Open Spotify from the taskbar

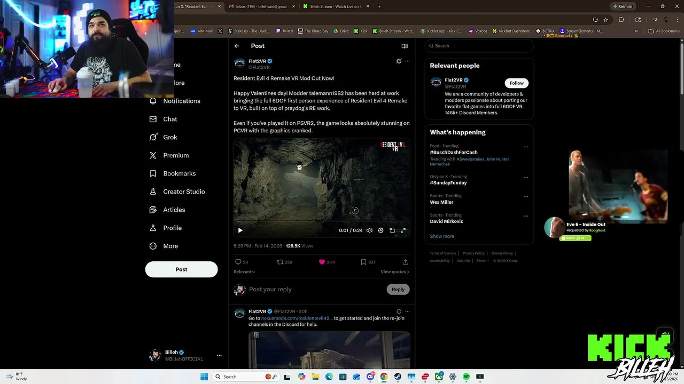[x=467, y=377]
